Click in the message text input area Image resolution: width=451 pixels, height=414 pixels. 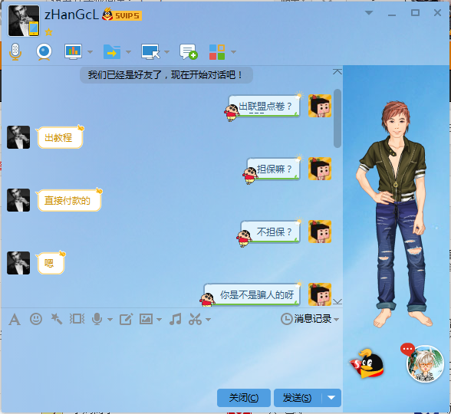(x=172, y=356)
